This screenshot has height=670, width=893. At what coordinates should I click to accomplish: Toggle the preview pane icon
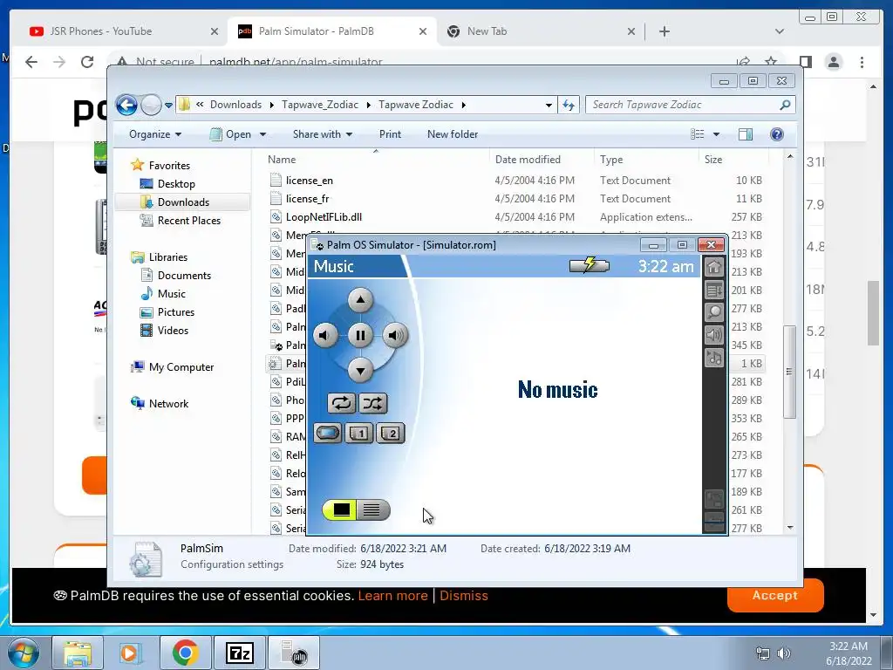coord(746,134)
